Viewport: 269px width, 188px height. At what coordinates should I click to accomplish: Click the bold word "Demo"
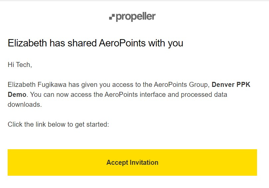[x=17, y=94]
